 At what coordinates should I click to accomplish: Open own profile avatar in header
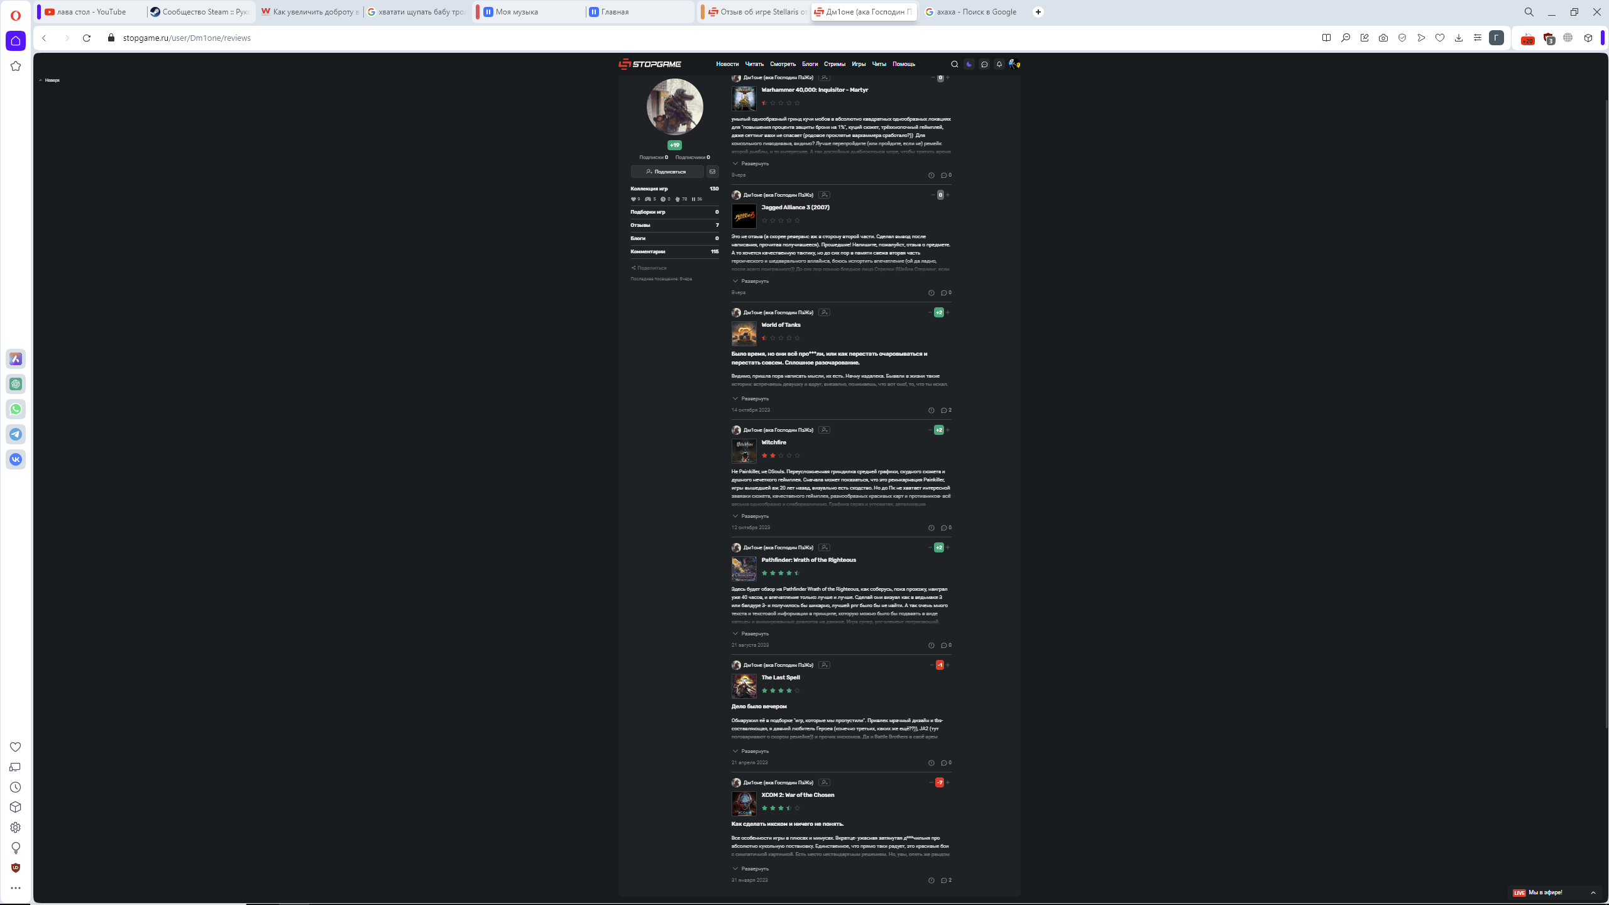pyautogui.click(x=1014, y=64)
